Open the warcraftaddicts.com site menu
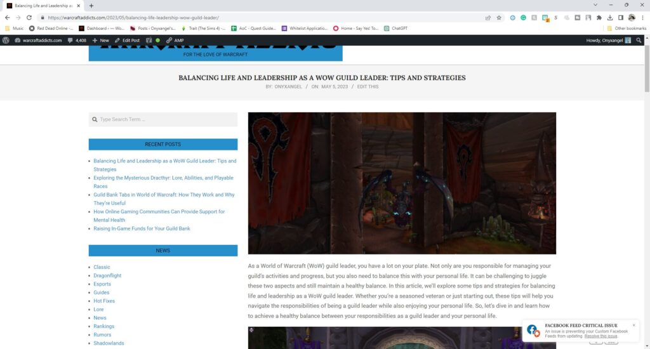 point(38,40)
